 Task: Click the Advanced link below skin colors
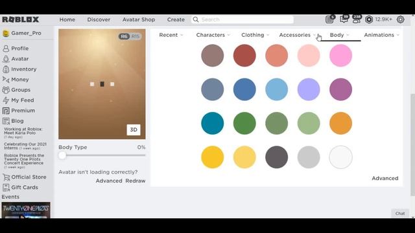point(385,179)
